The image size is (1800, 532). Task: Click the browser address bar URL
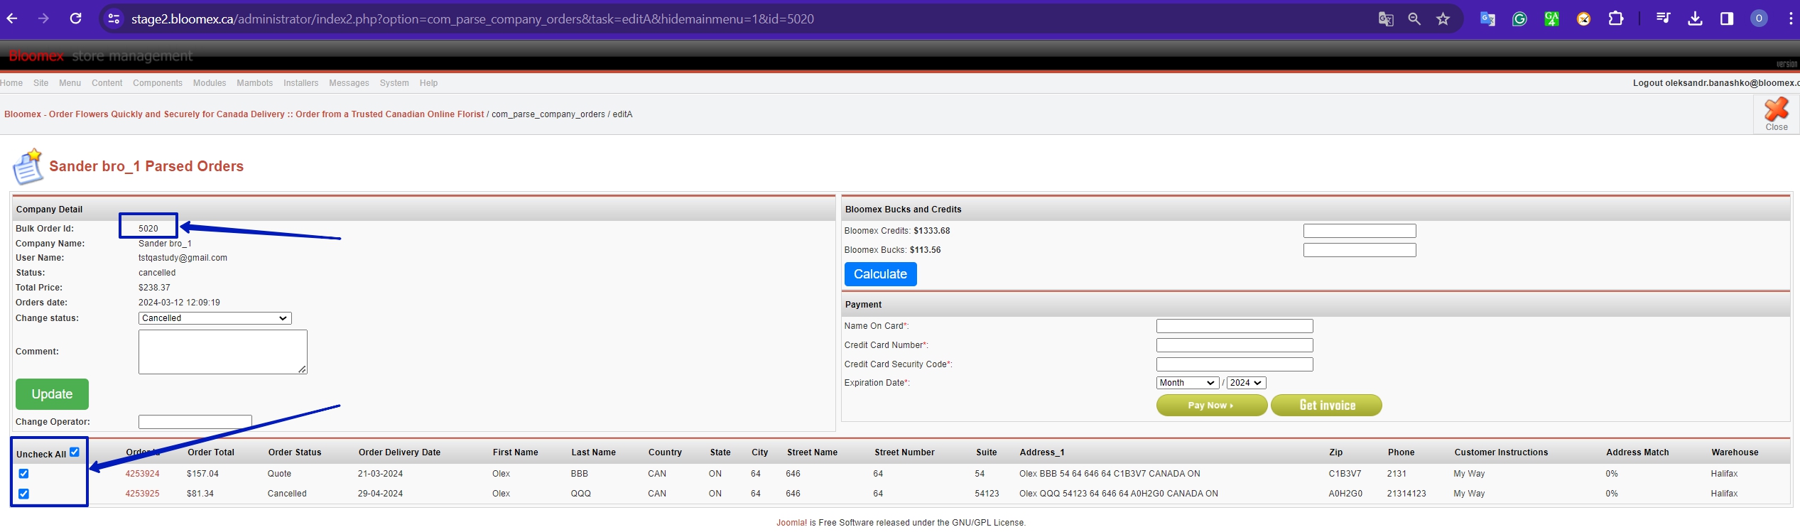click(472, 19)
